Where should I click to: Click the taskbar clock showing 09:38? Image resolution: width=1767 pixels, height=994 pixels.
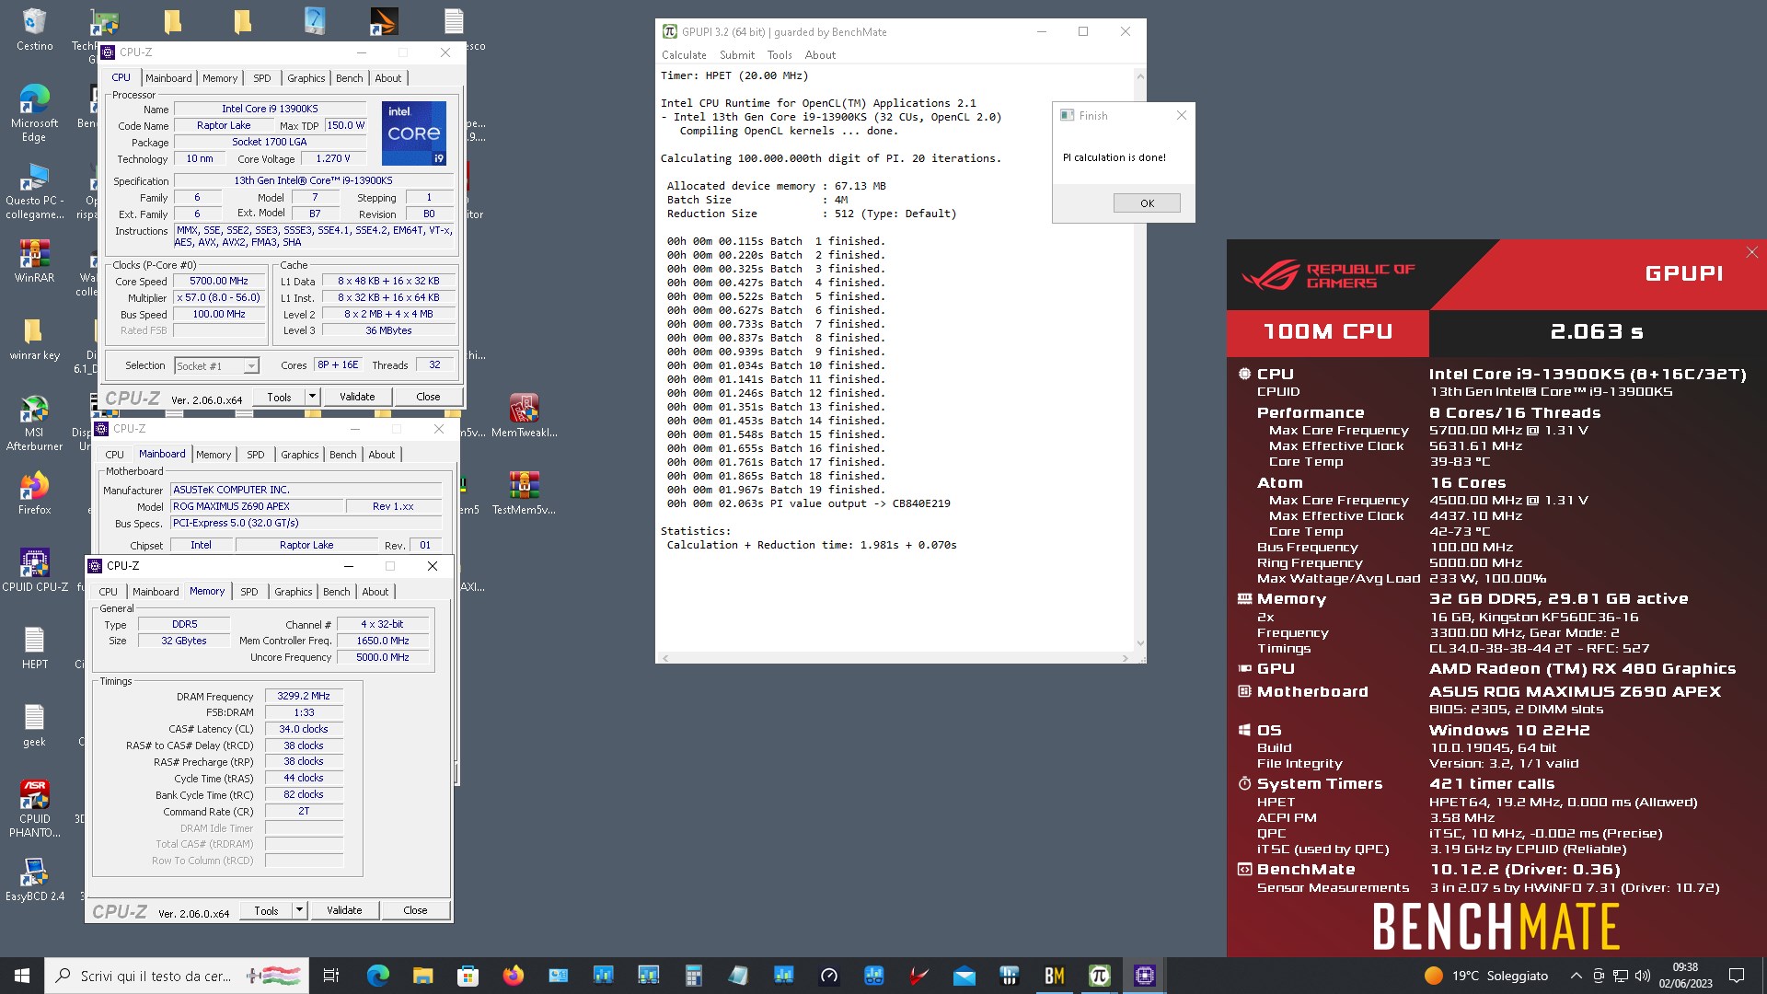[1685, 976]
